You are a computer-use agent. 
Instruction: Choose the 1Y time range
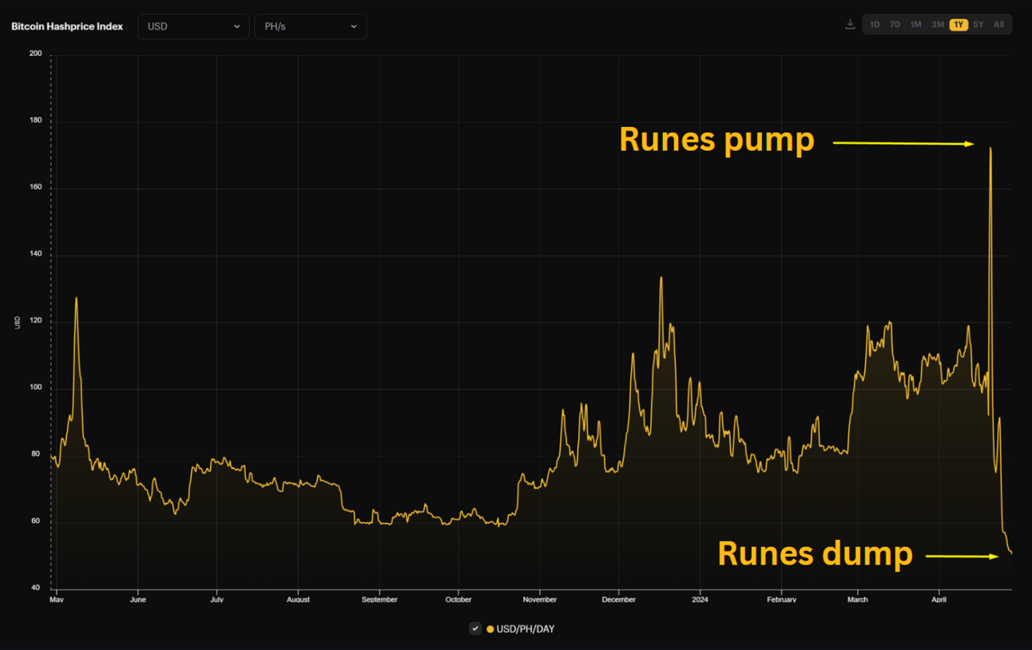(x=959, y=25)
